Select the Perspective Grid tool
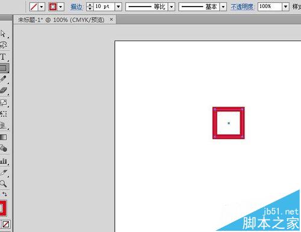The image size is (301, 232). coord(3,125)
